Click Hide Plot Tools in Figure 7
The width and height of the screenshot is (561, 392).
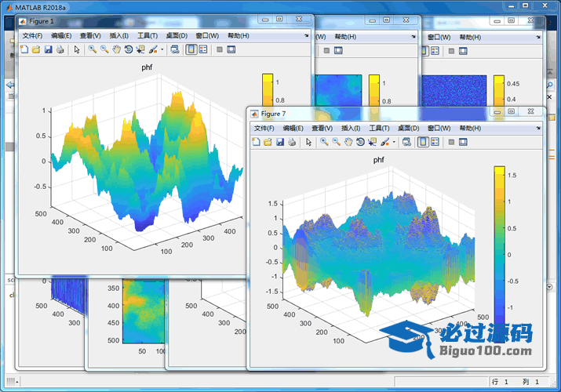451,142
